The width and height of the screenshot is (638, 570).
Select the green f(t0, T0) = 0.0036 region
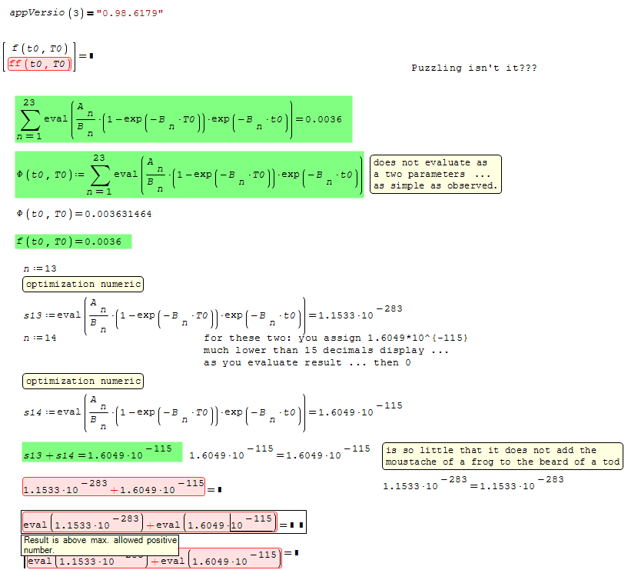click(73, 242)
